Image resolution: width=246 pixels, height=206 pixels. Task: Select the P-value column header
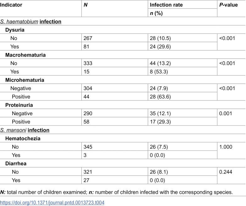228,5
